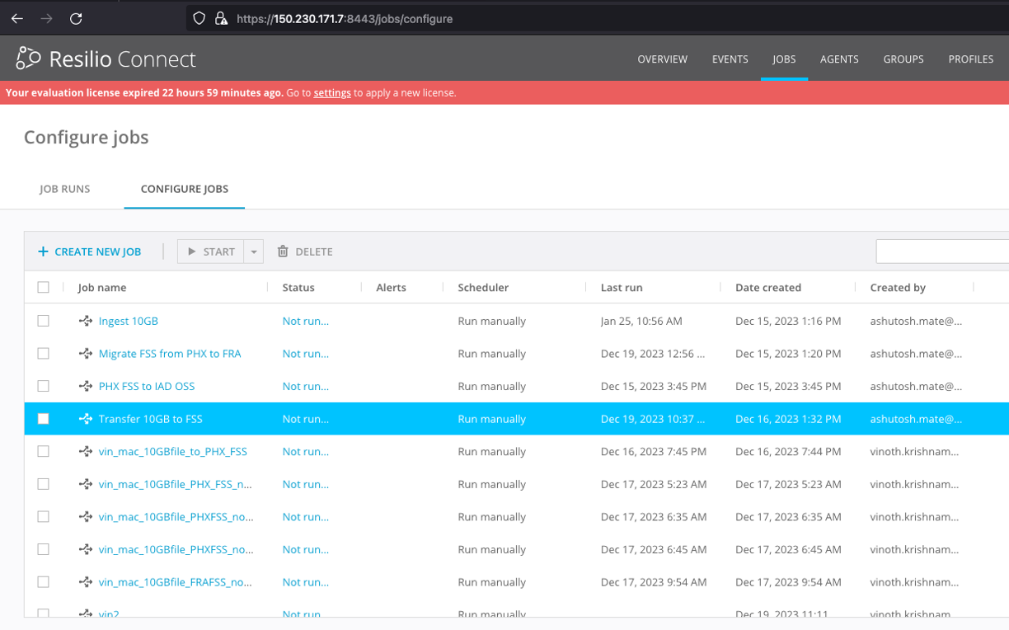Click the Delete trash icon
The width and height of the screenshot is (1009, 630).
283,251
